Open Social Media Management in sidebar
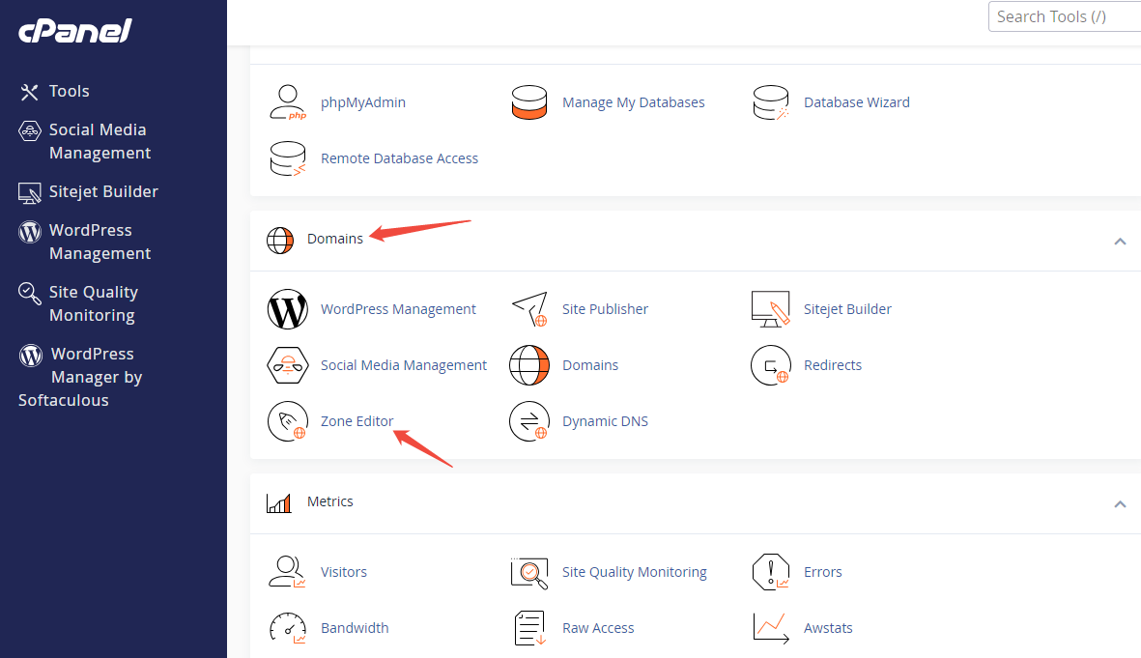This screenshot has width=1141, height=658. (100, 142)
